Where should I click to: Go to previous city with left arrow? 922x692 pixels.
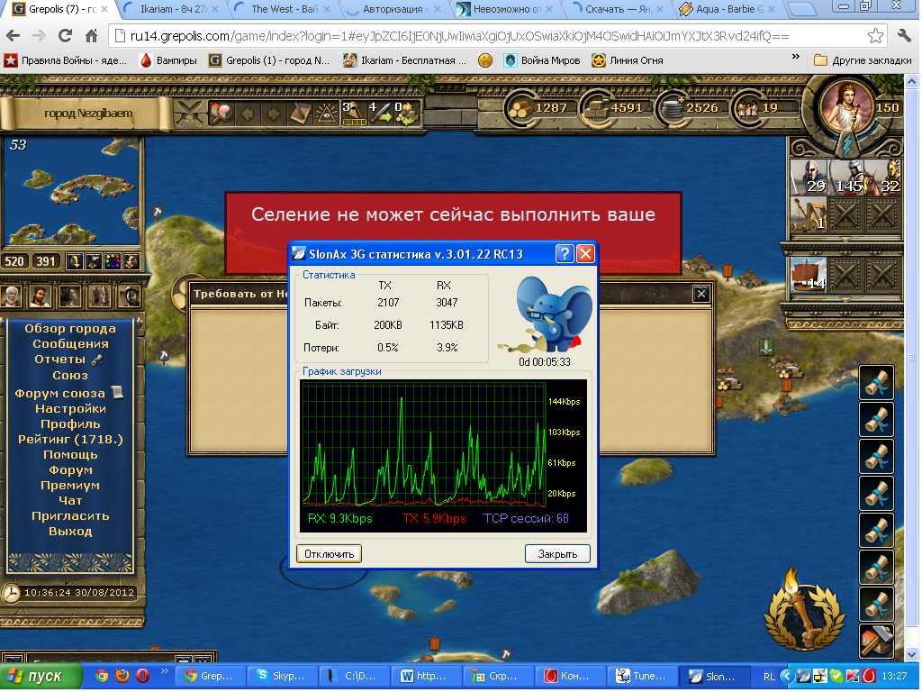coord(248,113)
